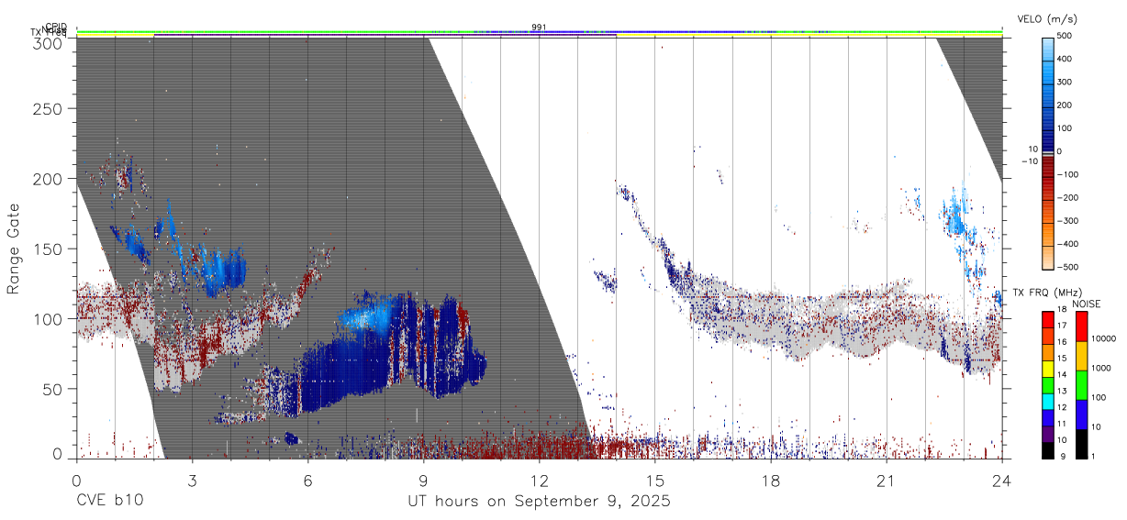Click the range gate tick label "150"
This screenshot has height=520, width=1127.
coord(48,249)
